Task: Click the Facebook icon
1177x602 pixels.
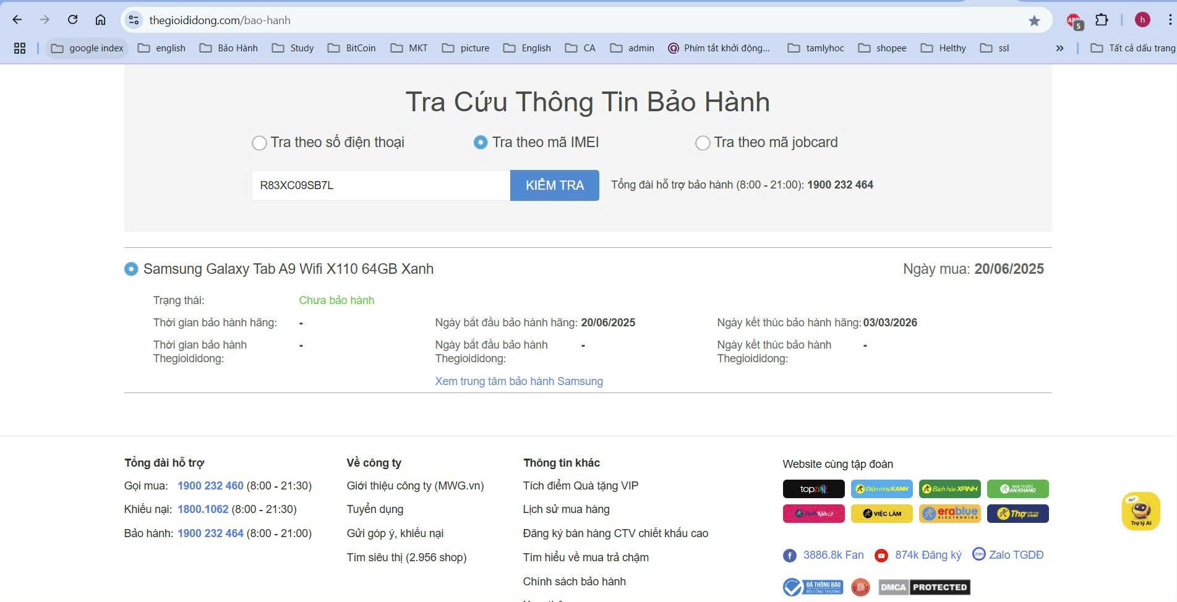Action: [789, 556]
